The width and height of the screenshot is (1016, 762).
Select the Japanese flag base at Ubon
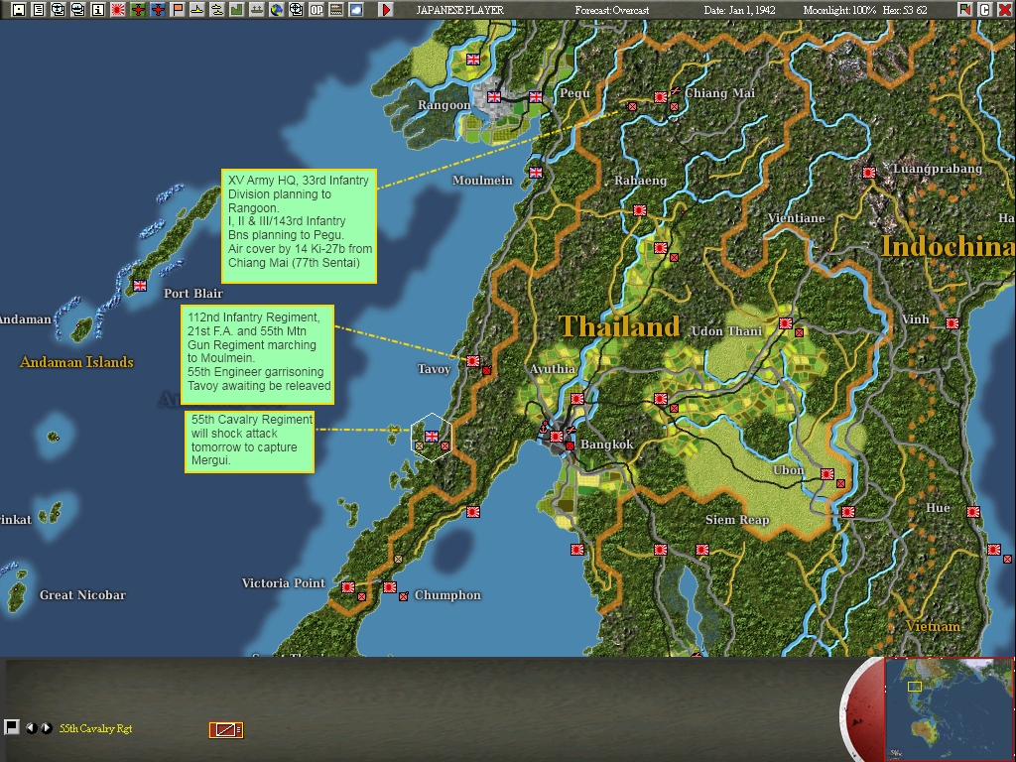point(827,473)
